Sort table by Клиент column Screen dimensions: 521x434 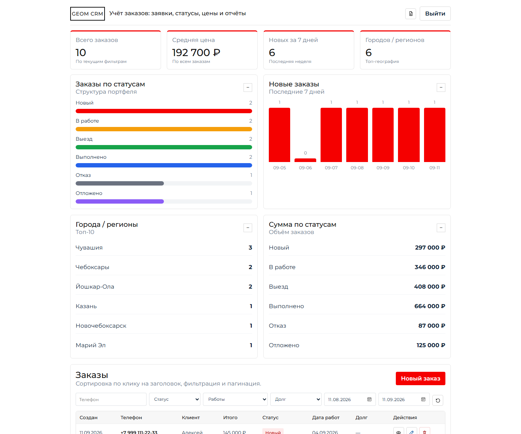[191, 417]
